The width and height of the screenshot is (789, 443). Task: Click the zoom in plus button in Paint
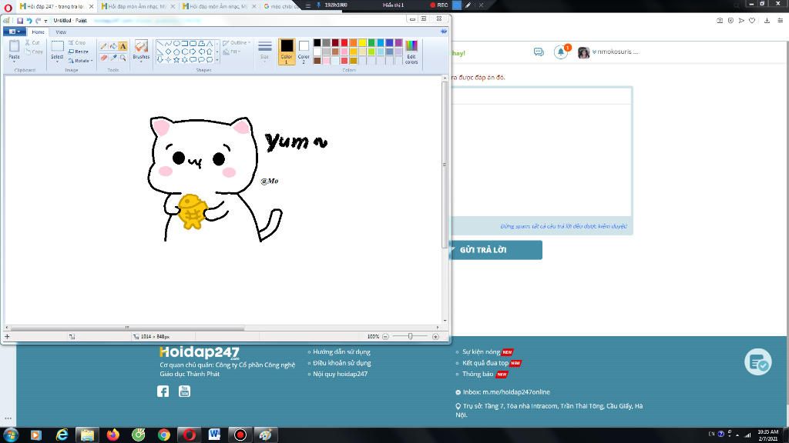click(435, 337)
